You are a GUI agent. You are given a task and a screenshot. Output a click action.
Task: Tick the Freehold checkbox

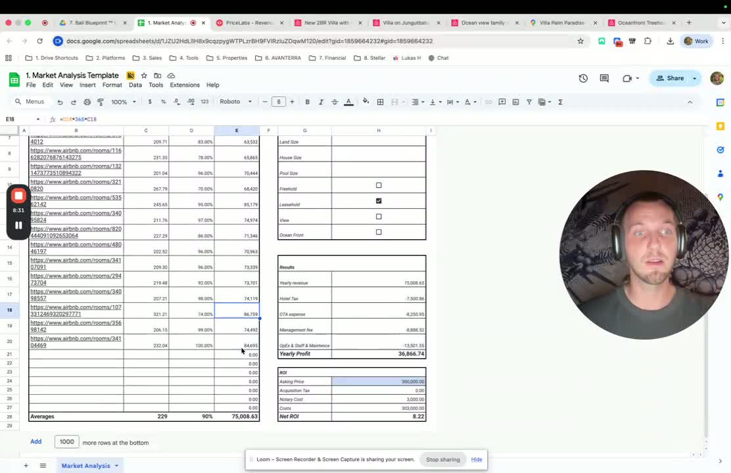coord(379,185)
